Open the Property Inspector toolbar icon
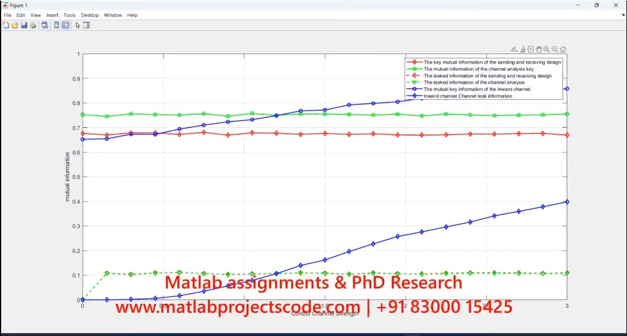627x336 pixels. pos(86,25)
